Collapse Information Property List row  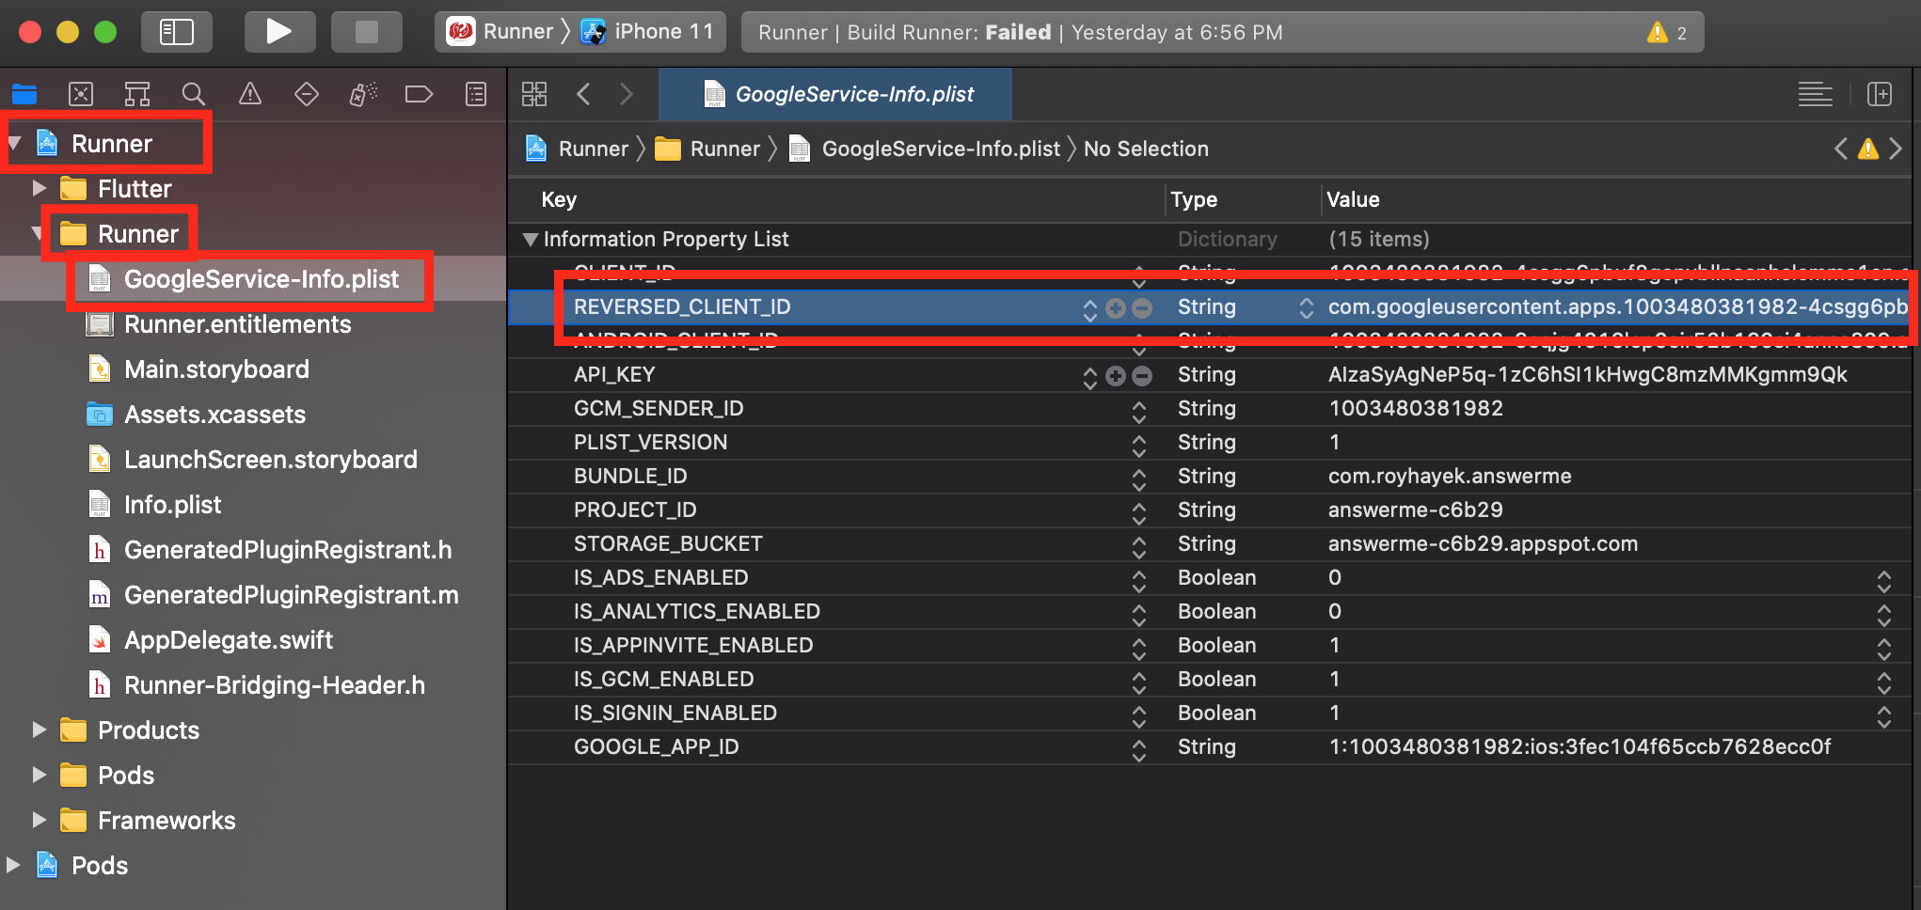[x=531, y=240]
